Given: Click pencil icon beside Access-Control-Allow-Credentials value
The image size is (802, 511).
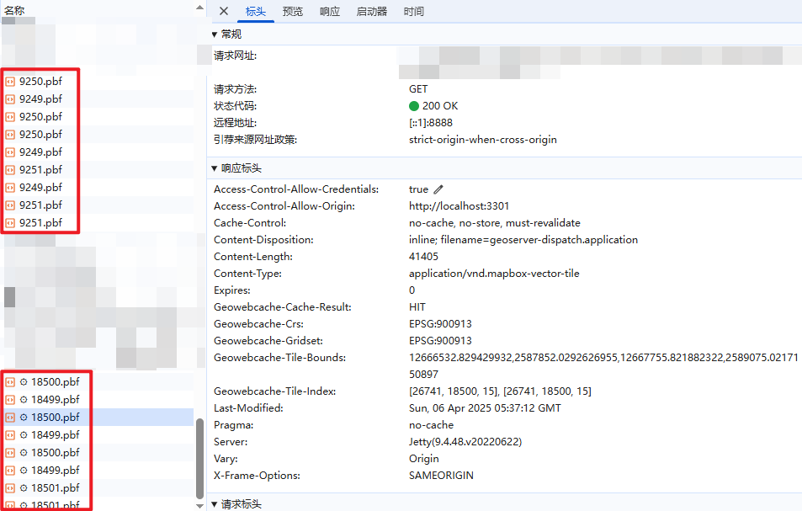Looking at the screenshot, I should (x=438, y=189).
